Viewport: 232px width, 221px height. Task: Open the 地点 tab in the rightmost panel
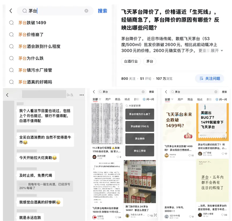(x=200, y=100)
